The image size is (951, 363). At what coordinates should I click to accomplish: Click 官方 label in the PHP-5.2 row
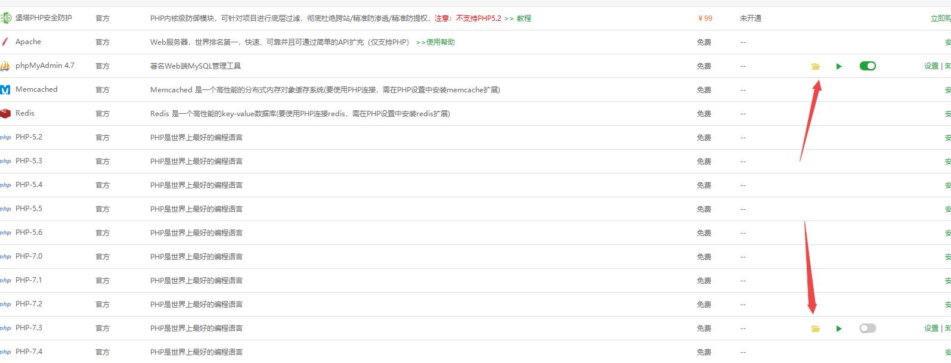tap(103, 138)
